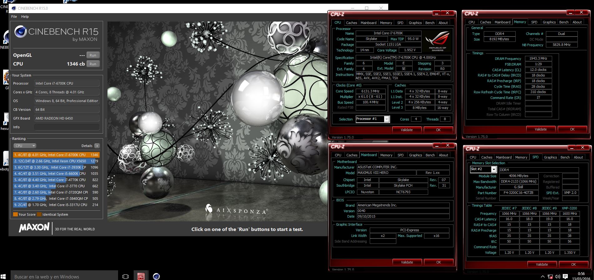
Task: Run the OpenGL benchmark
Action: [x=93, y=55]
